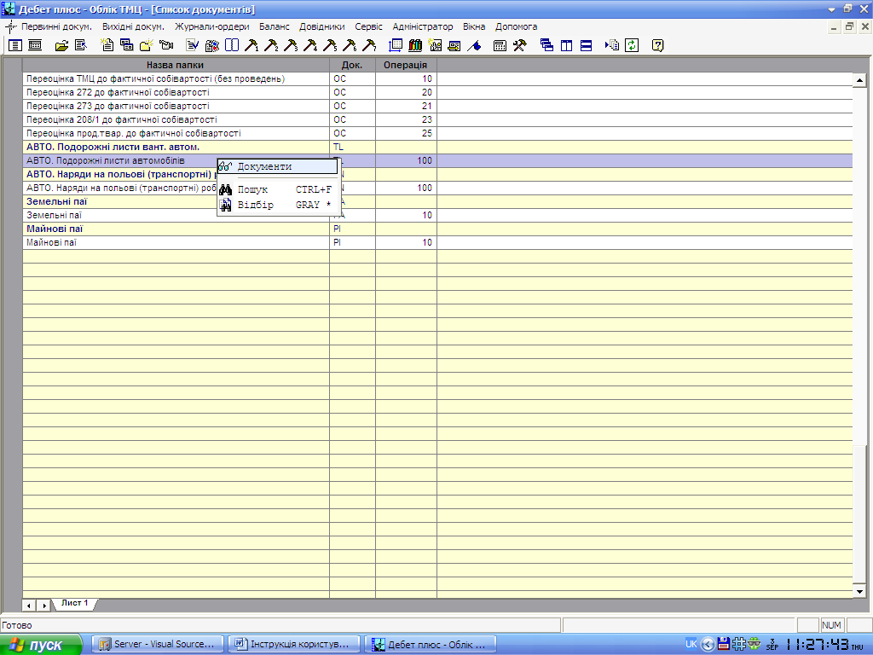Select the bold Земельні паї folder row
This screenshot has height=655, width=873.
pos(437,201)
